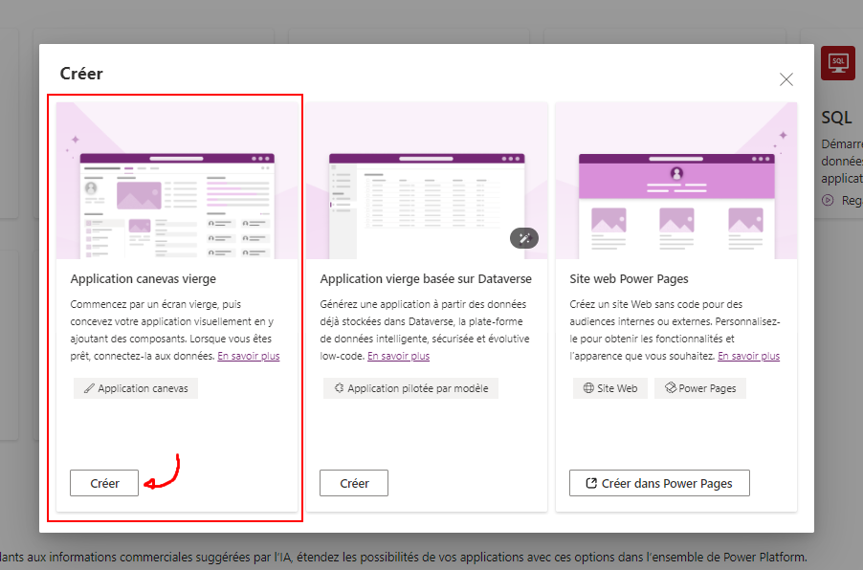This screenshot has height=570, width=863.
Task: Open En savoir plus link for Power Pages
Action: [748, 356]
